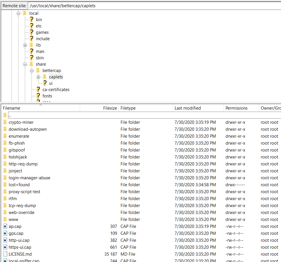Select the include folder in tree
281x262 pixels.
(x=43, y=39)
